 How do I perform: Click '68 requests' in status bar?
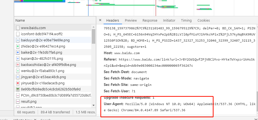coord(26,112)
